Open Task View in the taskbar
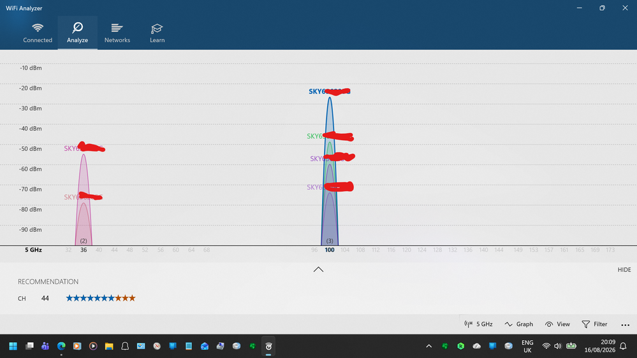637x358 pixels. pyautogui.click(x=29, y=346)
